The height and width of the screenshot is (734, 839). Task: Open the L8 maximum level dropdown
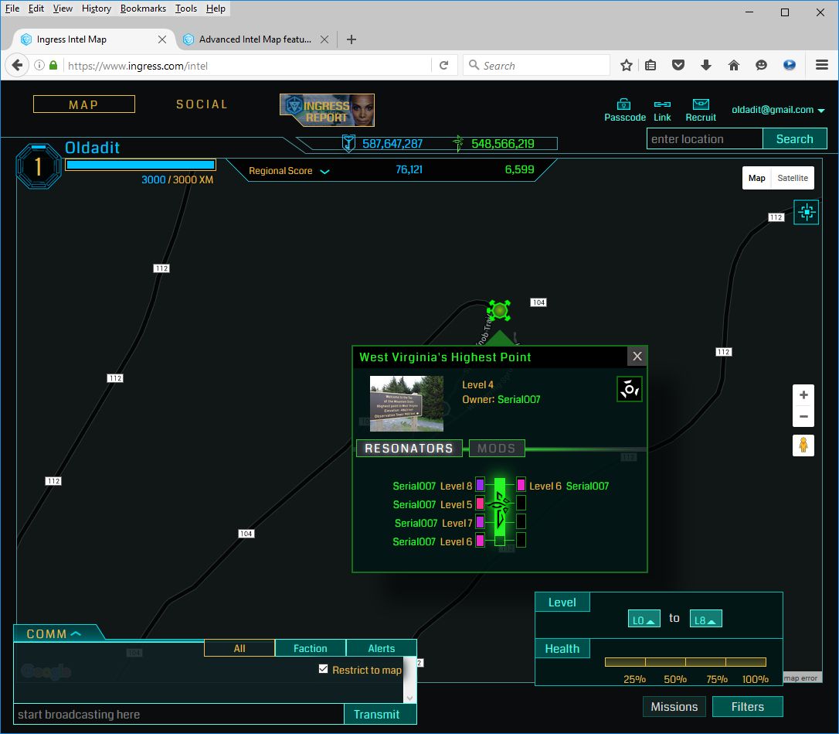tap(705, 620)
